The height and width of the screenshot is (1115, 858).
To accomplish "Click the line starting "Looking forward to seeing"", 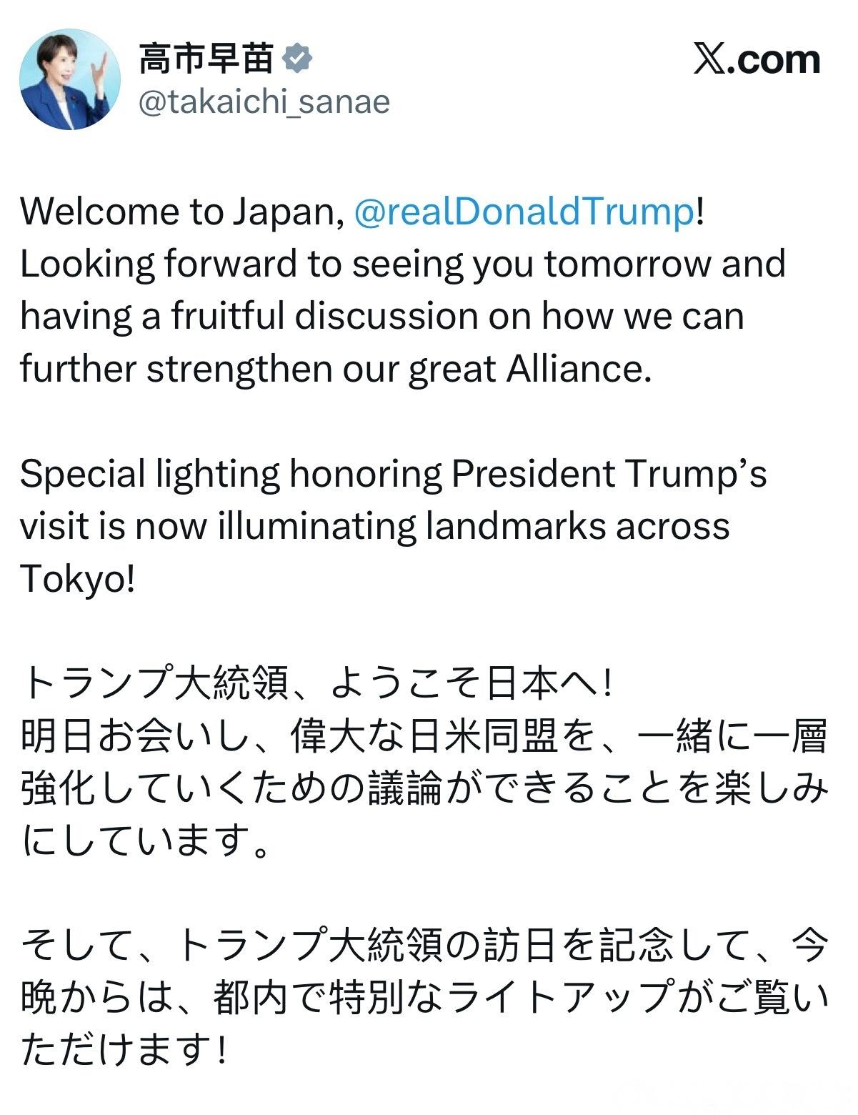I will pyautogui.click(x=403, y=264).
